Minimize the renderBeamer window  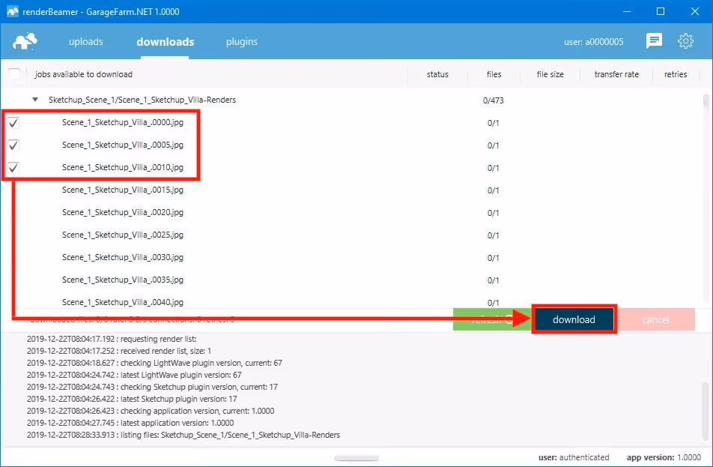pos(627,11)
